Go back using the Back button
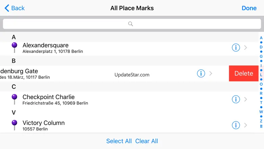The width and height of the screenshot is (264, 149). click(x=15, y=8)
